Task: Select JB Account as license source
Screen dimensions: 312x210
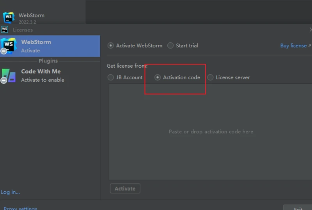Action: 111,77
